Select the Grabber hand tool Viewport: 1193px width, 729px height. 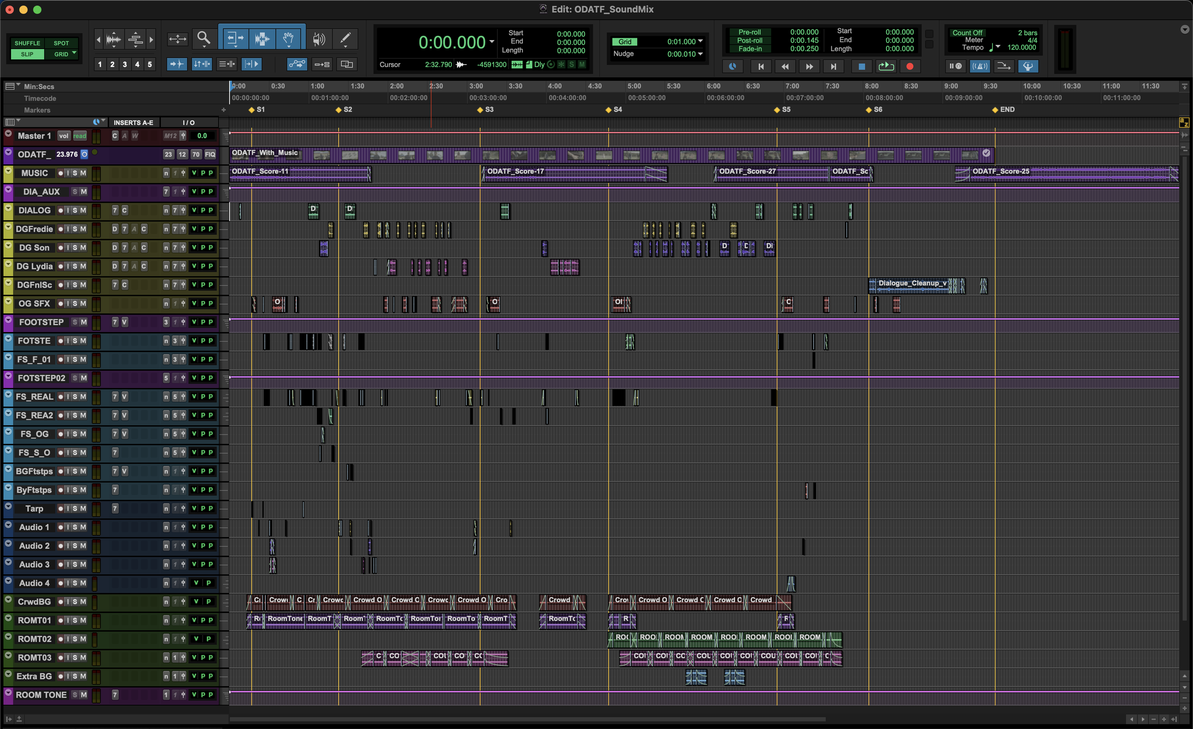pyautogui.click(x=289, y=38)
